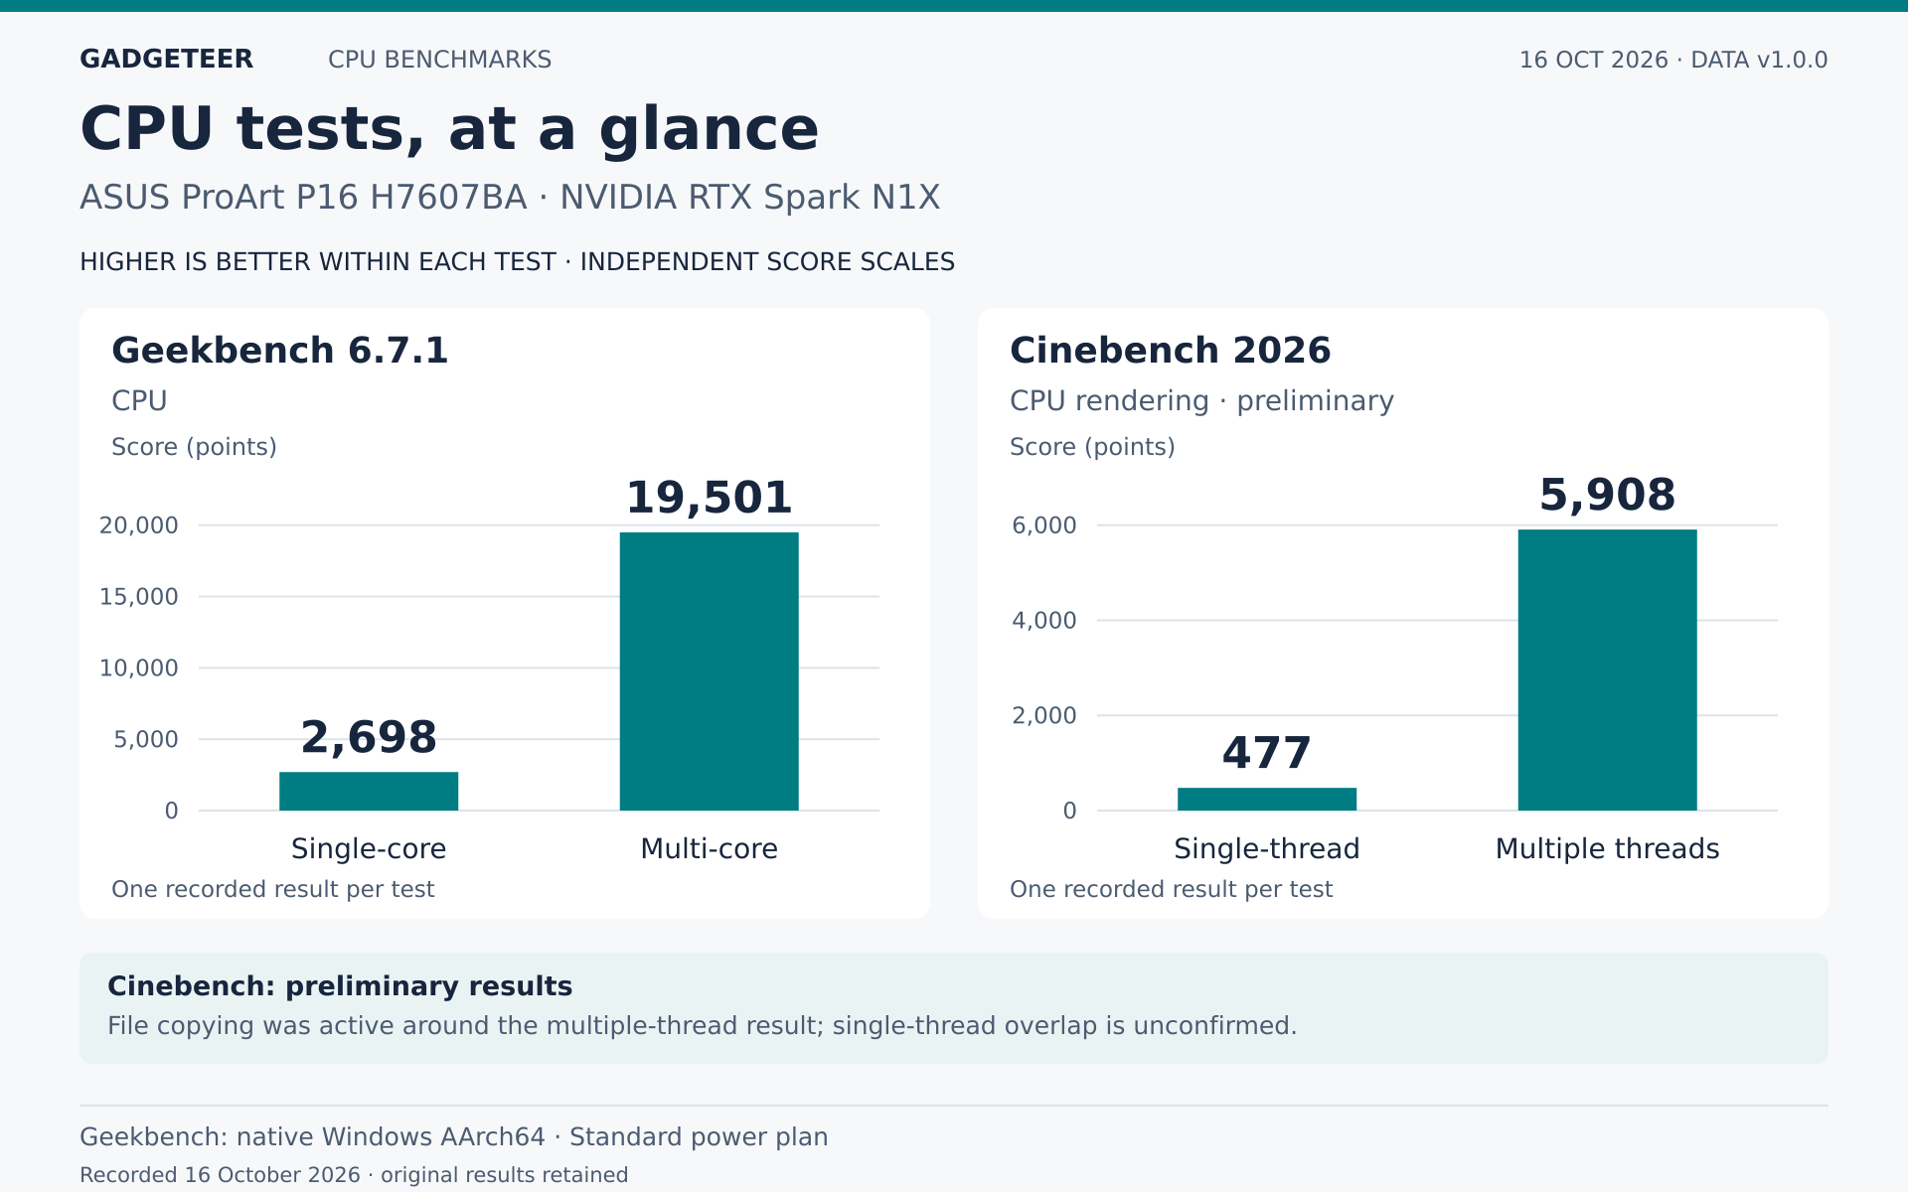Click the 'HIGHER IS BETTER WITHIN EACH TEST' note
1908x1192 pixels.
(517, 262)
